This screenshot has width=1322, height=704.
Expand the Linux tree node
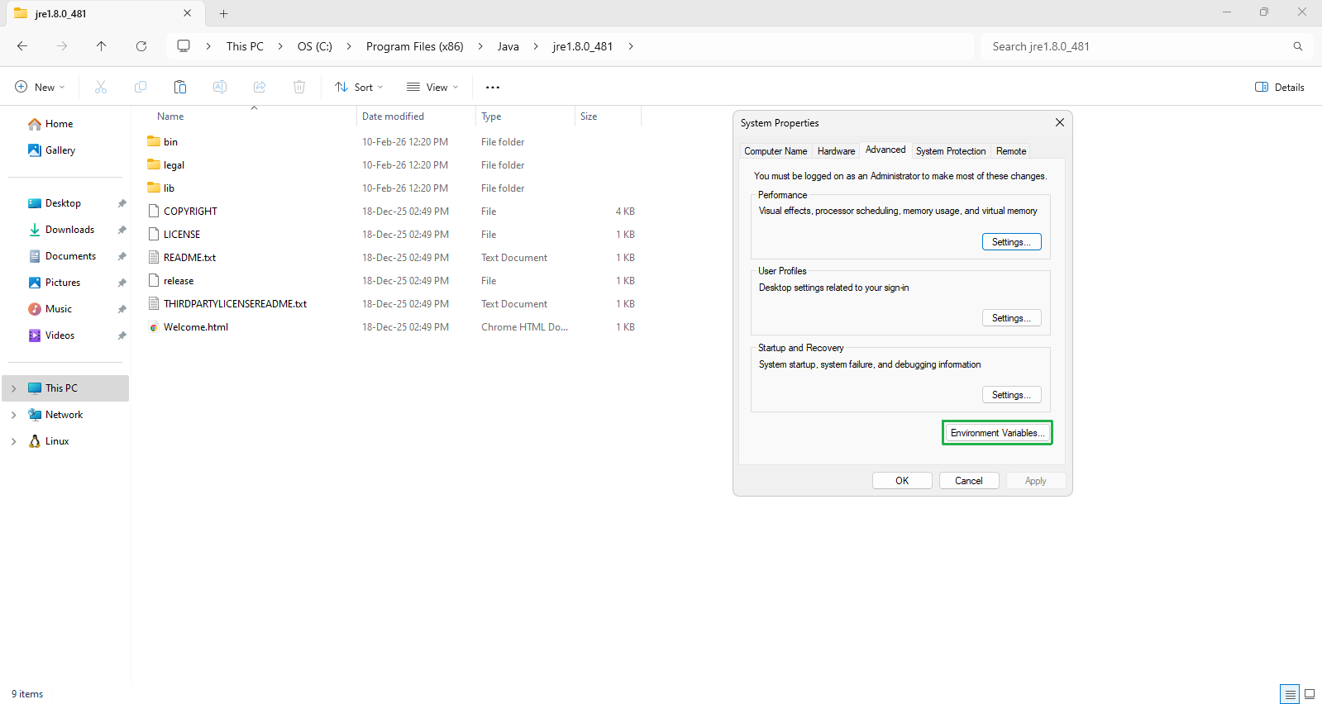(x=13, y=441)
